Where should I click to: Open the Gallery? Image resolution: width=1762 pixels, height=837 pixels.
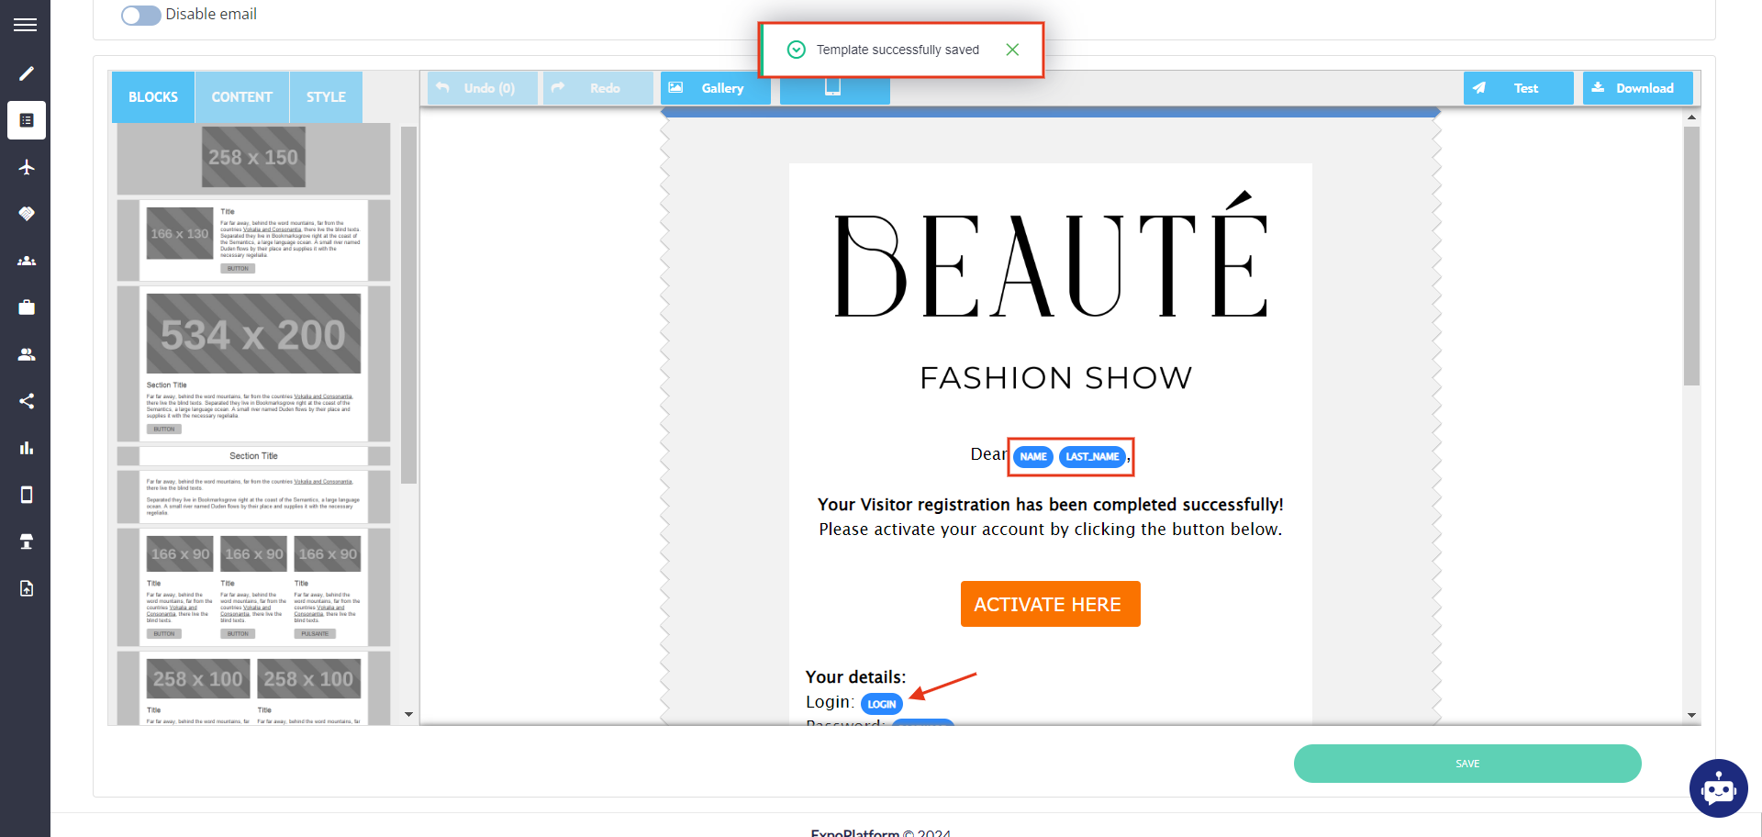(x=715, y=88)
